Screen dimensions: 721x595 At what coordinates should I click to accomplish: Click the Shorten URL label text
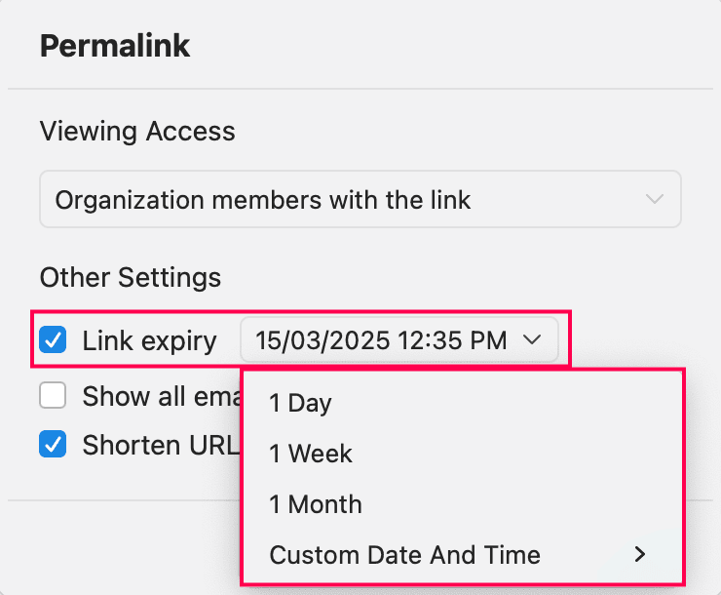pos(160,445)
